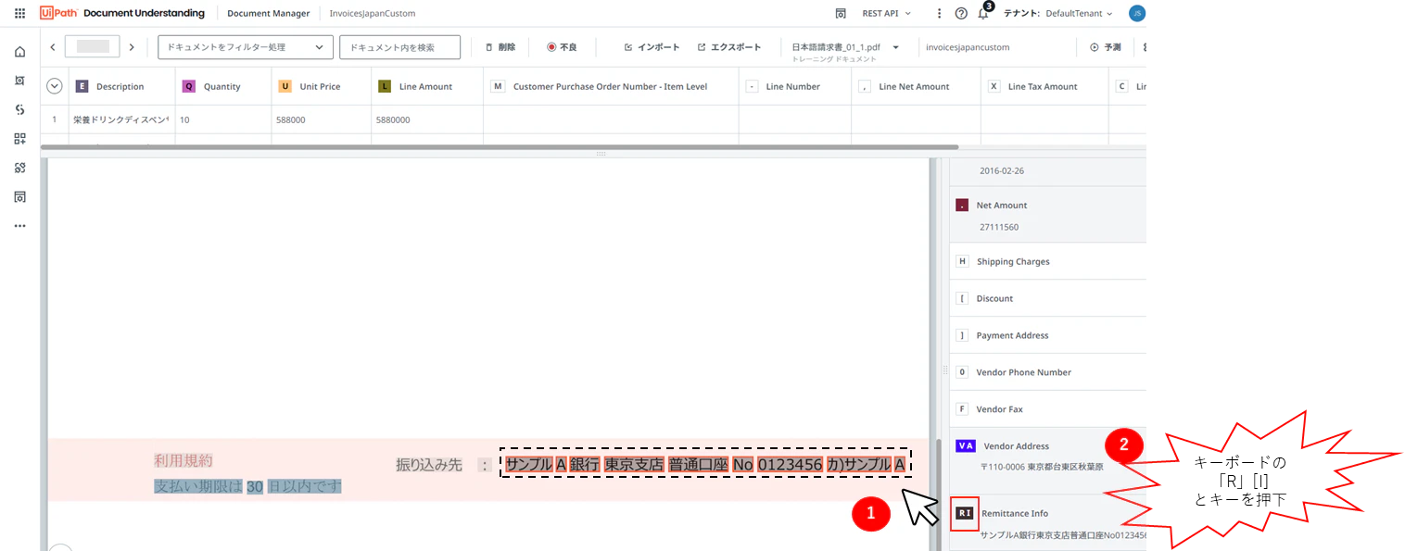The width and height of the screenshot is (1405, 551).
Task: Click the 27111560 net amount value
Action: (999, 227)
